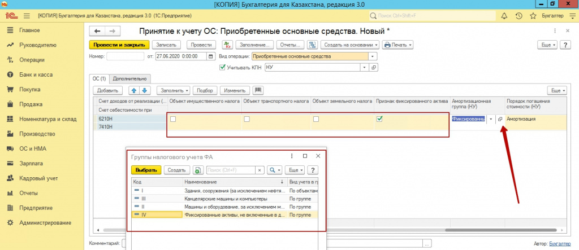Open НУ field linked-object button
The image size is (579, 250).
tap(373, 68)
